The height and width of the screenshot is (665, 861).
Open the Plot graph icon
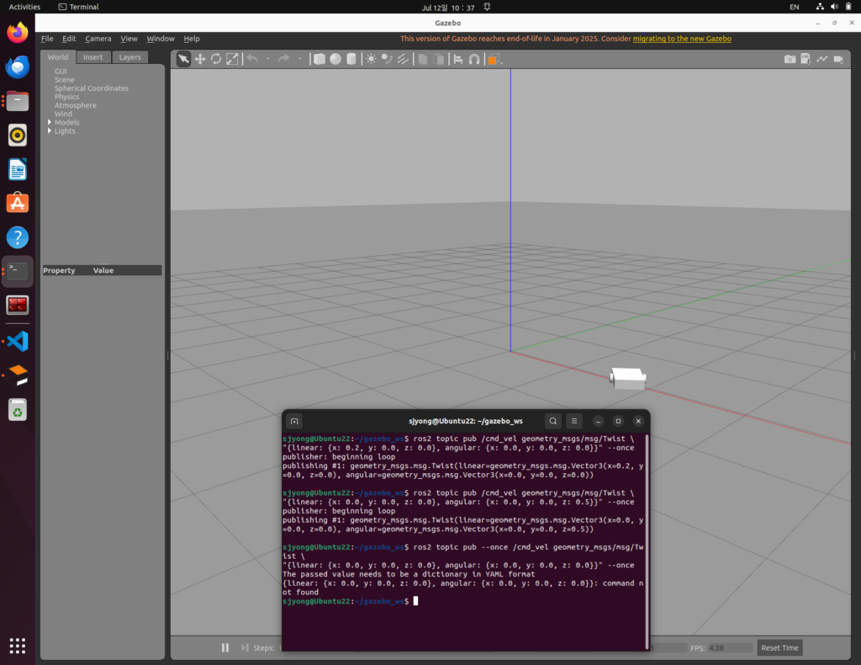tap(822, 59)
